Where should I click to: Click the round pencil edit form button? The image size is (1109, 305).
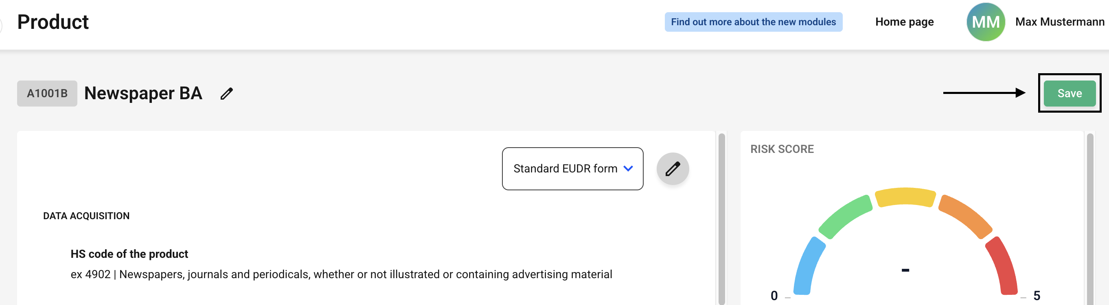(673, 169)
